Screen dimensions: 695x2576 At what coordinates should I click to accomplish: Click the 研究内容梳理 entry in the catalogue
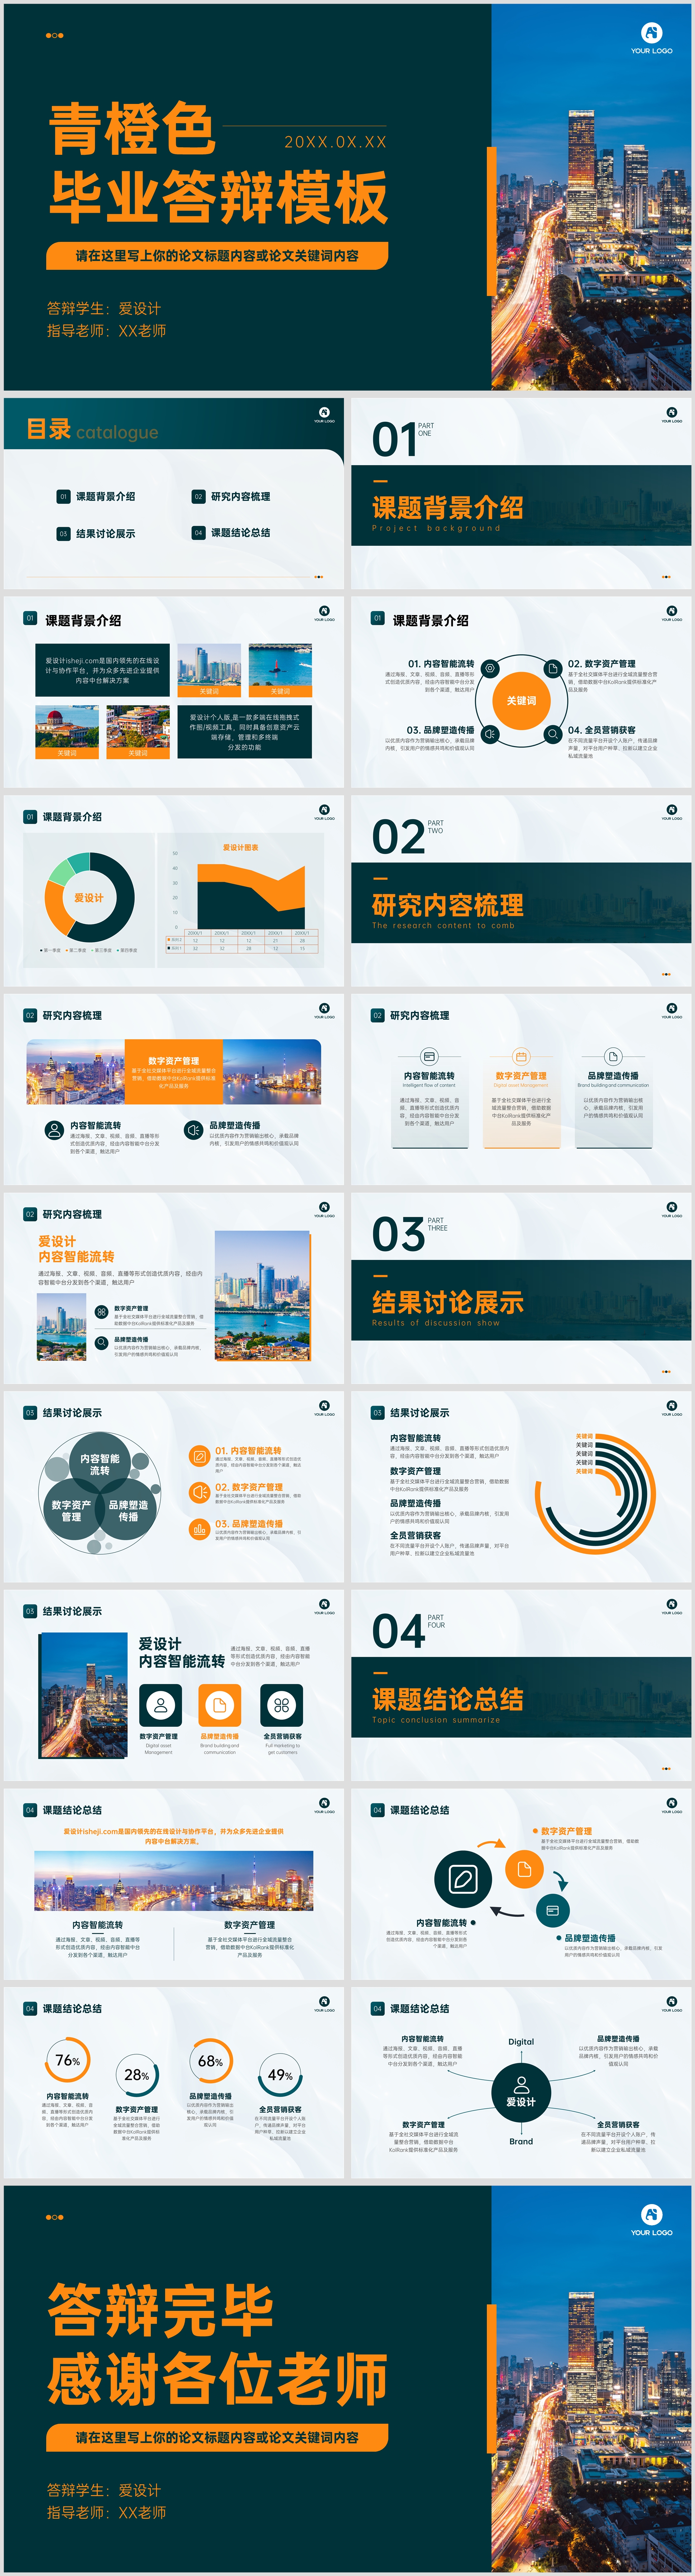tap(241, 497)
